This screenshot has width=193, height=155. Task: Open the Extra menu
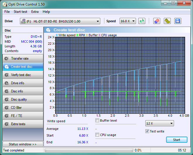point(35,12)
